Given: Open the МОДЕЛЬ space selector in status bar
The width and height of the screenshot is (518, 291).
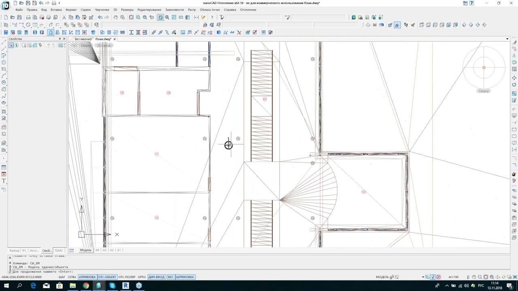Looking at the screenshot, I should [382, 277].
